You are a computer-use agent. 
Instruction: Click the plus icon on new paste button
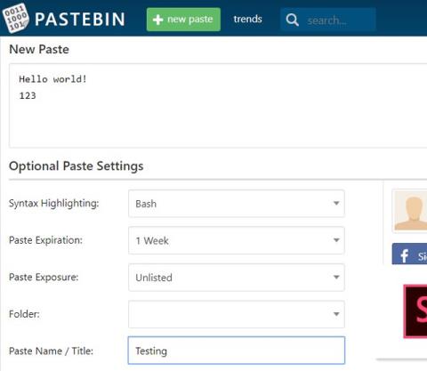tap(157, 20)
